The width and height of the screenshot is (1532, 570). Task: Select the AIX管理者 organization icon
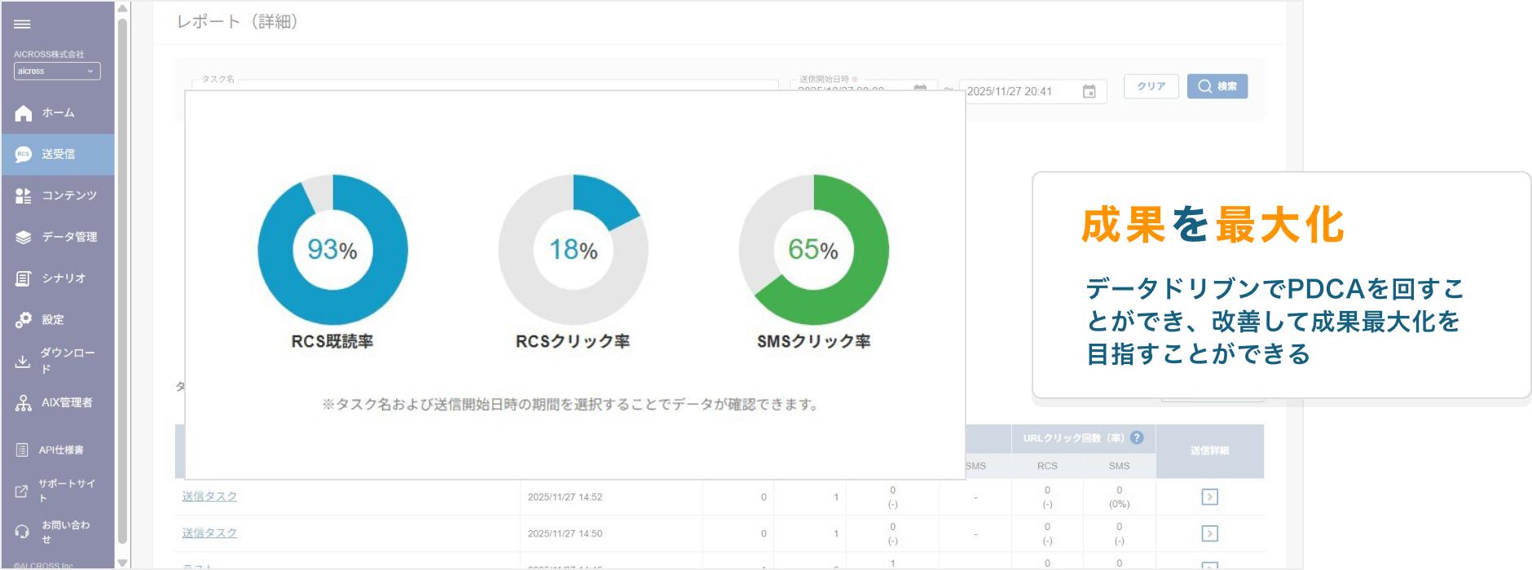tap(24, 402)
